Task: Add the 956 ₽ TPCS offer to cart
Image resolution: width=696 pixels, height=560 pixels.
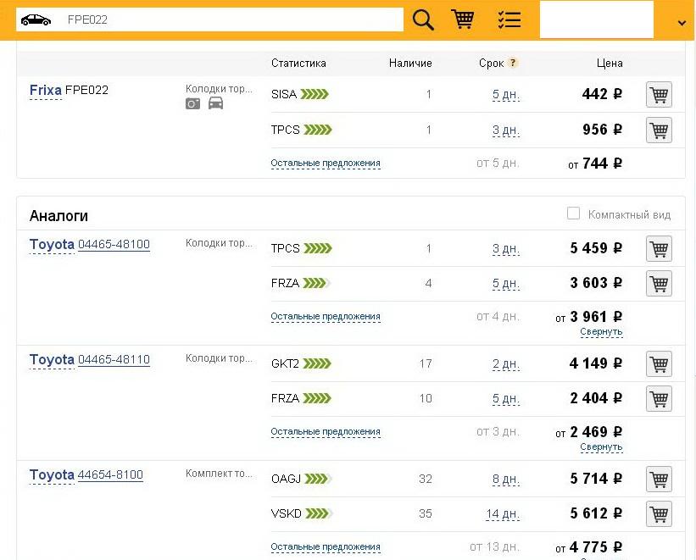Action: click(659, 130)
